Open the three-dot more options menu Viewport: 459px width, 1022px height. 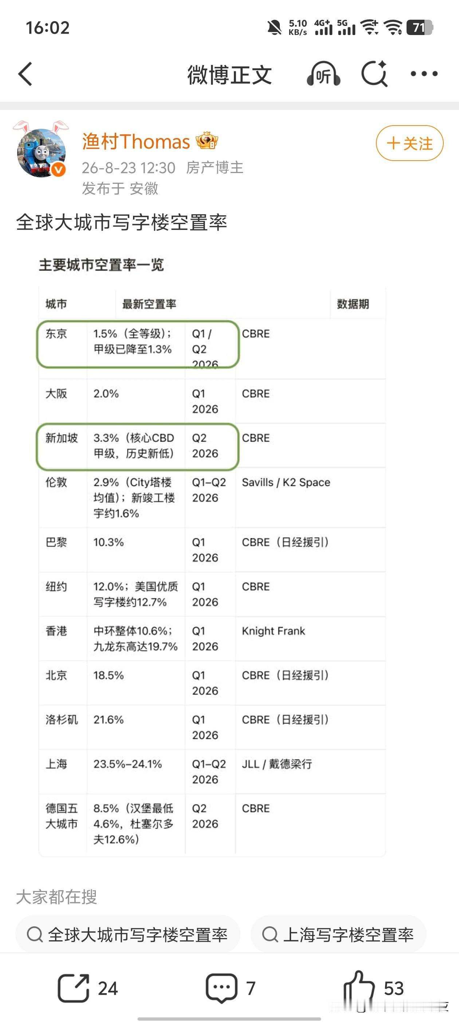tap(424, 74)
